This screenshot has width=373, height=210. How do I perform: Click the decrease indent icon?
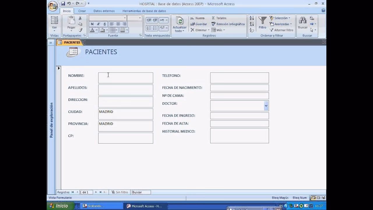coord(149,20)
